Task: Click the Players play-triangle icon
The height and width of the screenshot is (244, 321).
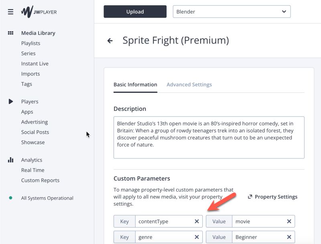Action: [11, 102]
